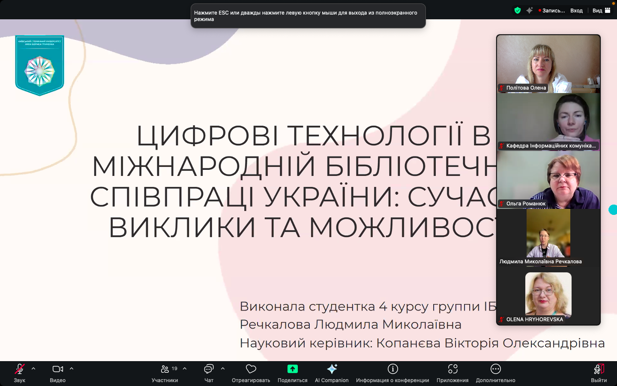The height and width of the screenshot is (386, 617).
Task: Select Ольга Романюк video thumbnail
Action: (x=548, y=180)
